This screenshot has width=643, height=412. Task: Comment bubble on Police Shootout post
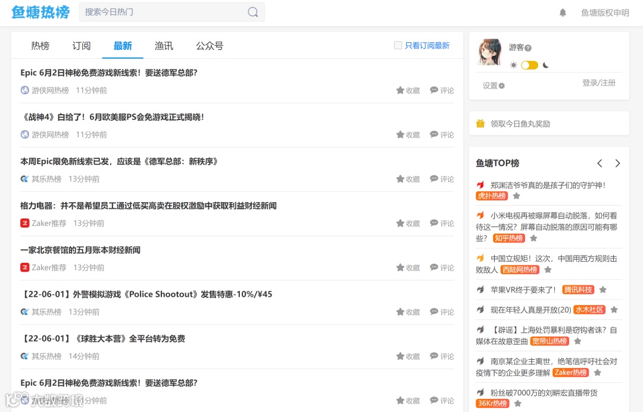(x=434, y=312)
